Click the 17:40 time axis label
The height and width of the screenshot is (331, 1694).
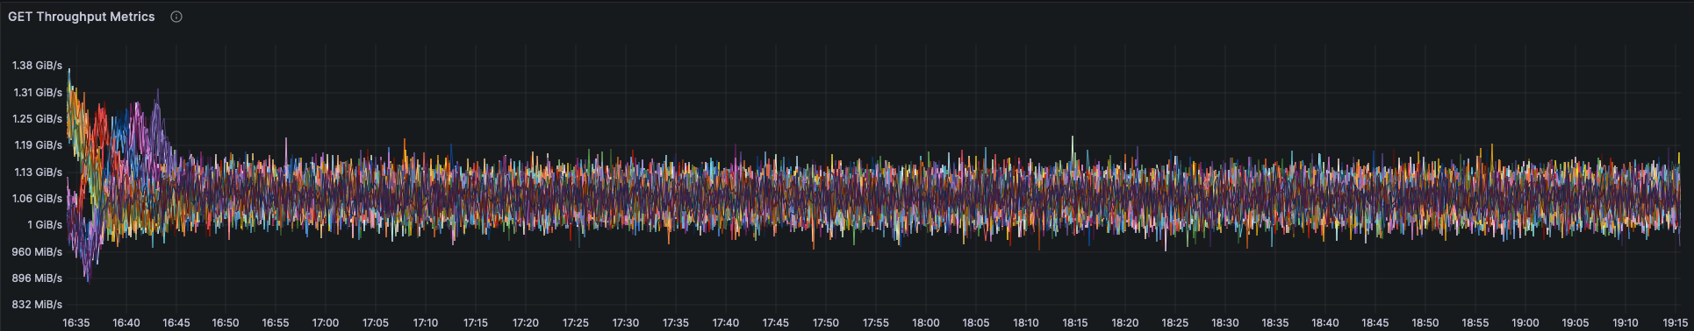726,323
